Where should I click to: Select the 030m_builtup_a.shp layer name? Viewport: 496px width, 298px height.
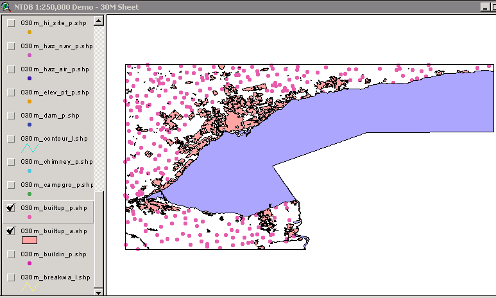tap(54, 231)
